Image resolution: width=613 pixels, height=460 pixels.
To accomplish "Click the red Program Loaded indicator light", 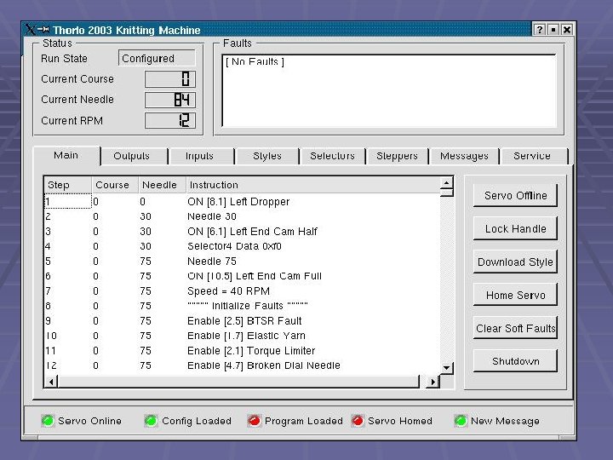I will point(254,421).
